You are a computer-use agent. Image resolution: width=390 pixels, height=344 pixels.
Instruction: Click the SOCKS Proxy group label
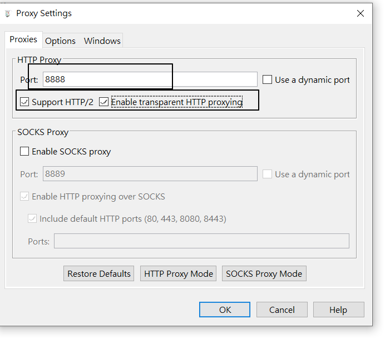(x=43, y=132)
